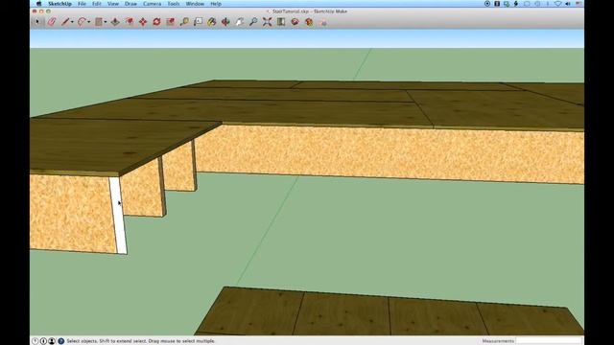
Task: Select the Push/Pull tool
Action: pos(115,22)
